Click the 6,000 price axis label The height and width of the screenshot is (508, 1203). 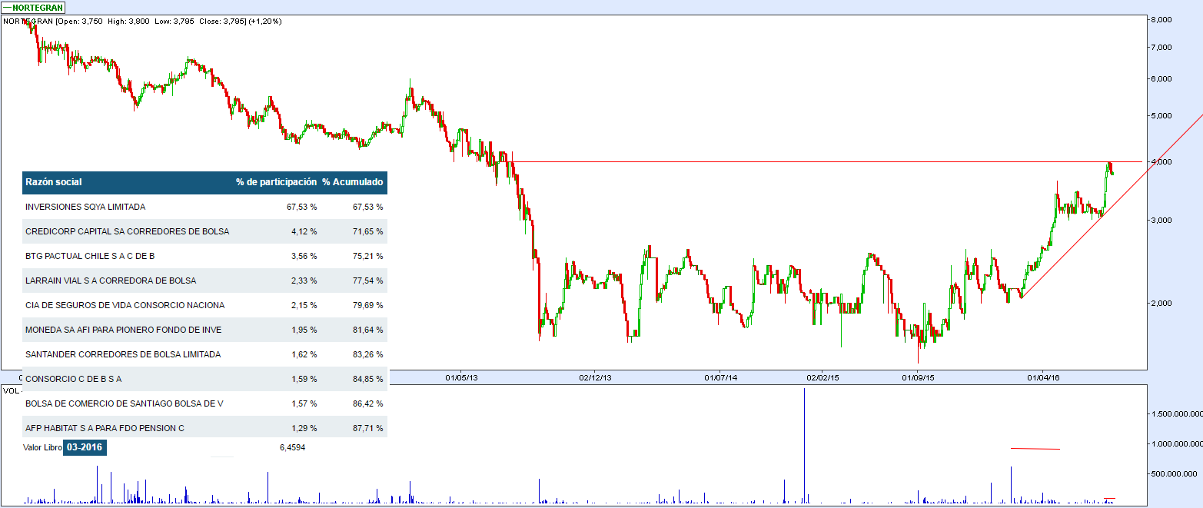pyautogui.click(x=1160, y=79)
